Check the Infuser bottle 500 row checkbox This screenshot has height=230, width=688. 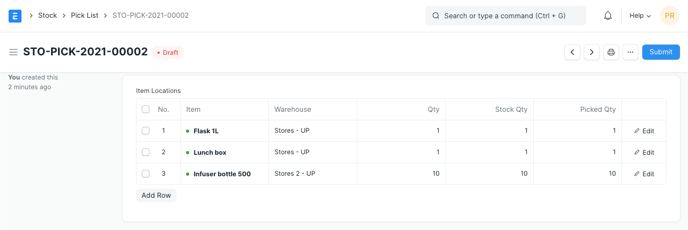[x=146, y=174]
